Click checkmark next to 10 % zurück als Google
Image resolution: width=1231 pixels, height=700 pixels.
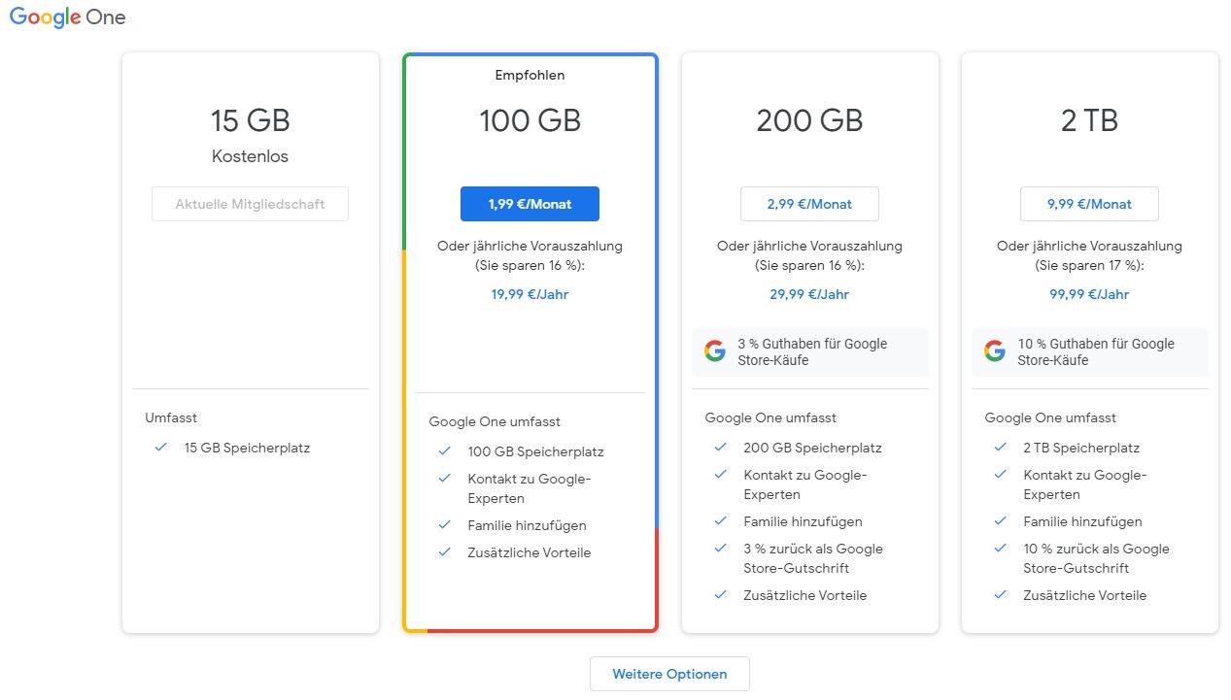click(1001, 549)
